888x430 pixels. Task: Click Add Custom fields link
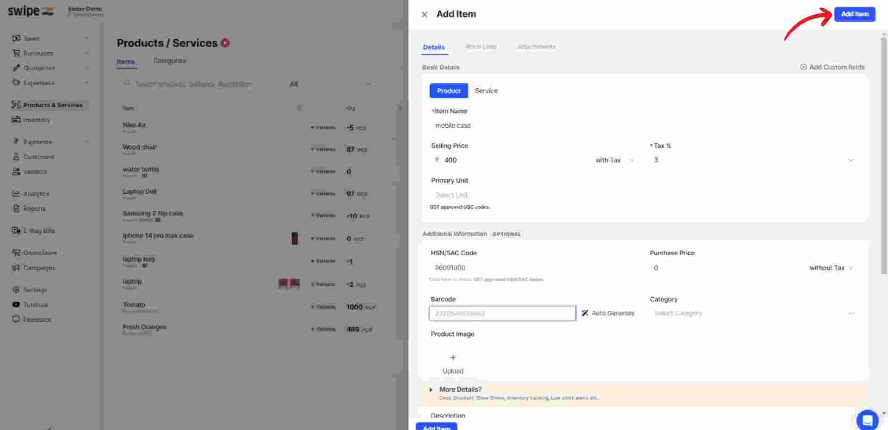pyautogui.click(x=837, y=67)
